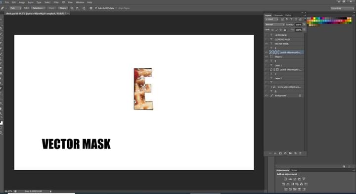Add a layer style (fx)
This screenshot has height=194, width=356.
275,153
